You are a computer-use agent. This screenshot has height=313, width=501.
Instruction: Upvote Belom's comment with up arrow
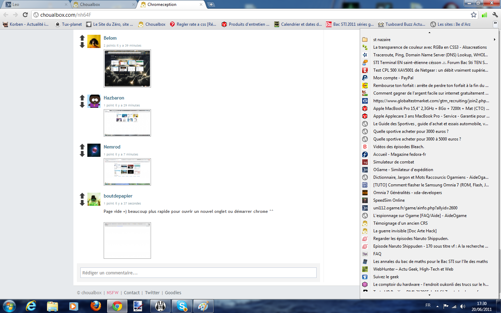82,38
